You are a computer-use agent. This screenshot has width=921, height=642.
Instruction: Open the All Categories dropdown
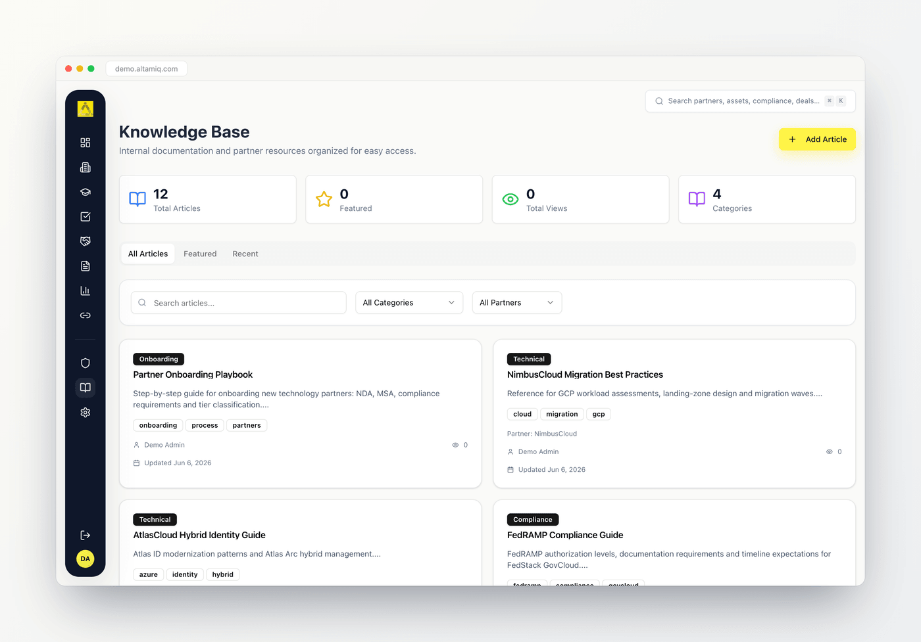(x=409, y=302)
